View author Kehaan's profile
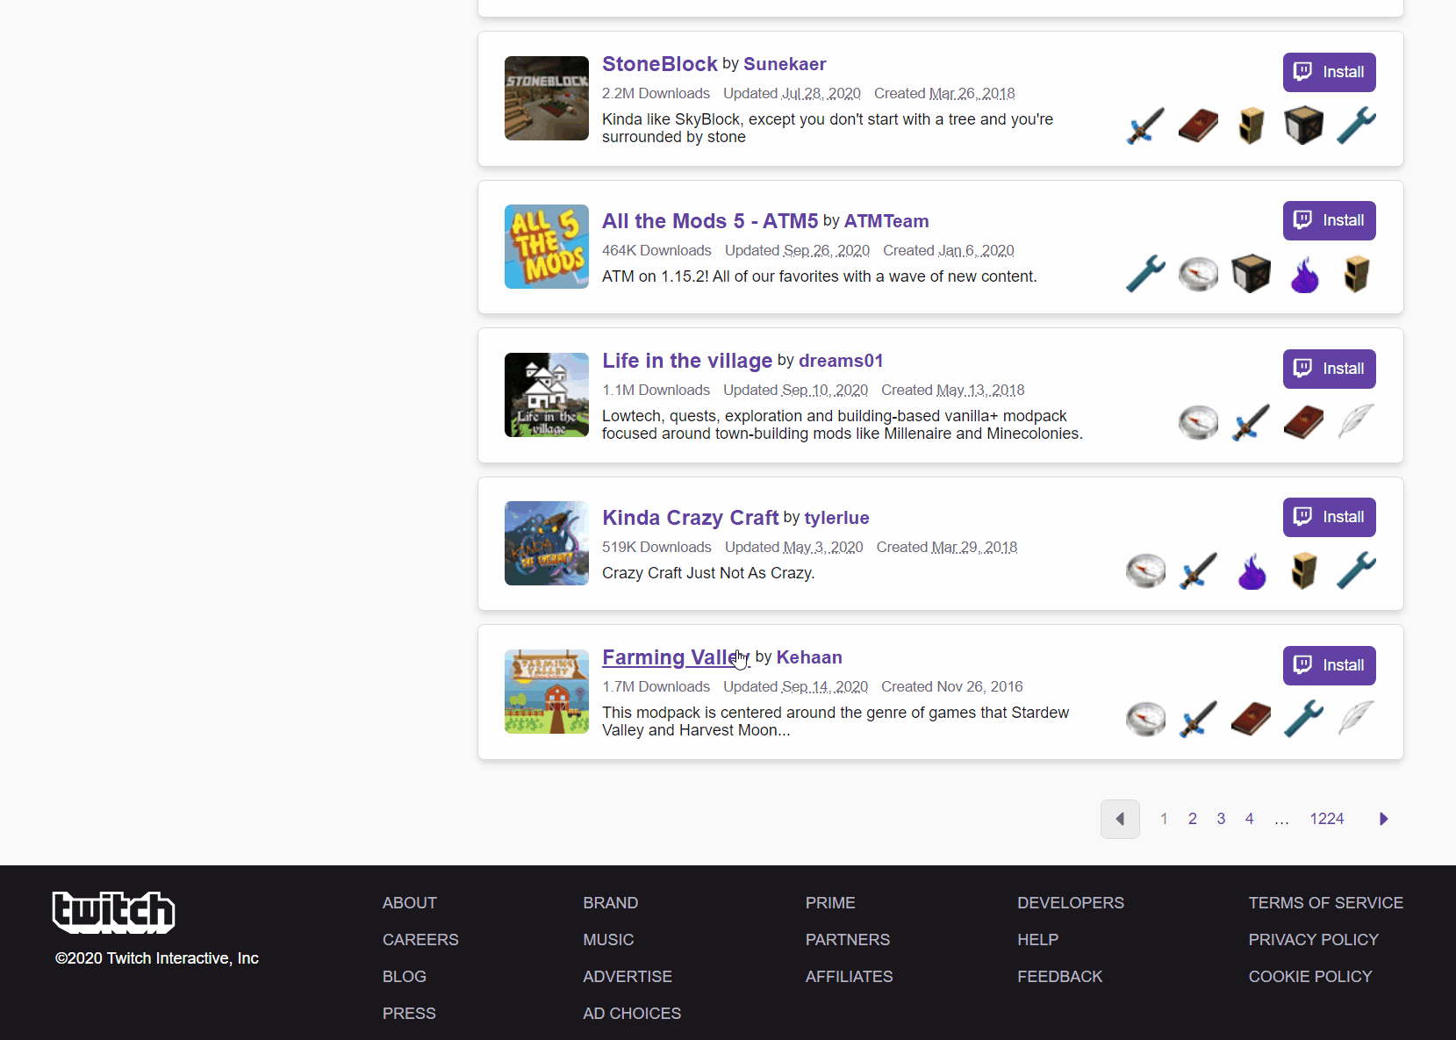 point(809,657)
